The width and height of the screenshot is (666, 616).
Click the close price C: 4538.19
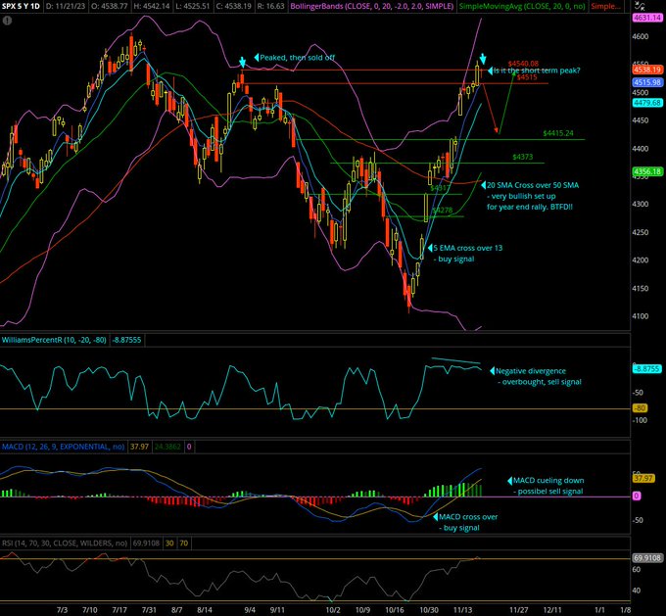click(x=234, y=7)
